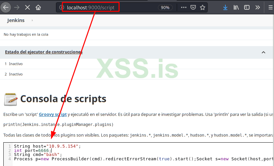Image resolution: width=274 pixels, height=166 pixels.
Task: Expand the breadcrumb arrow next to Jenkins
Action: [x=32, y=20]
